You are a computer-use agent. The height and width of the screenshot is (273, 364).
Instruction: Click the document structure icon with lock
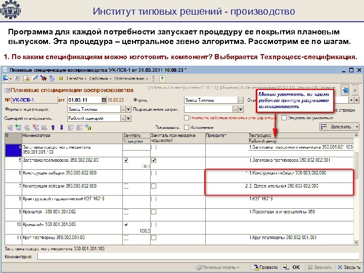click(x=26, y=79)
